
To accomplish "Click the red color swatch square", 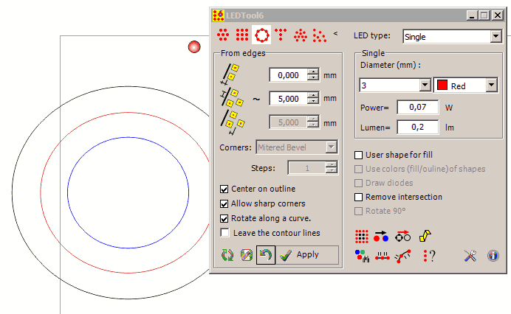I will 442,85.
